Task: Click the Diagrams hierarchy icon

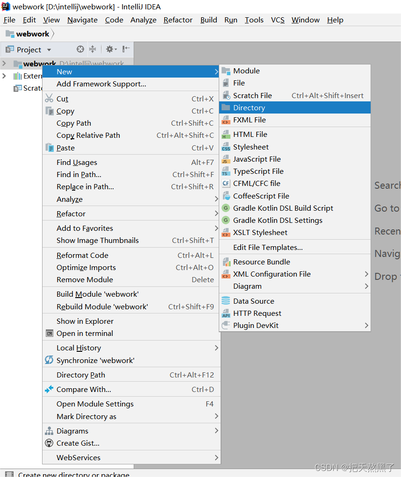Action: (x=49, y=431)
